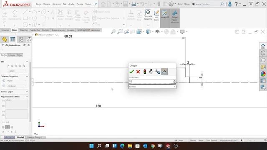Open the Pencere menu
Image resolution: width=267 pixels, height=150 pixels.
[80, 4]
